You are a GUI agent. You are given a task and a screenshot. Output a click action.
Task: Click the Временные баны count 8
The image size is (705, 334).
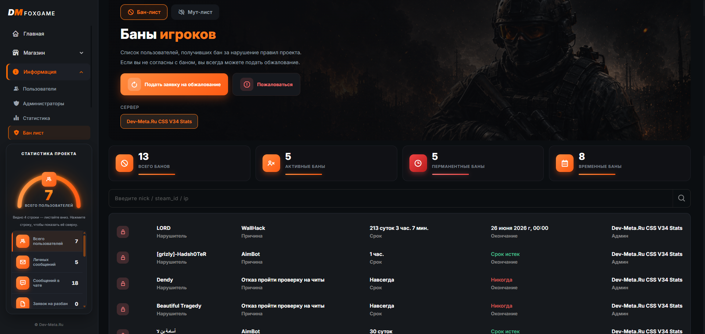point(582,157)
